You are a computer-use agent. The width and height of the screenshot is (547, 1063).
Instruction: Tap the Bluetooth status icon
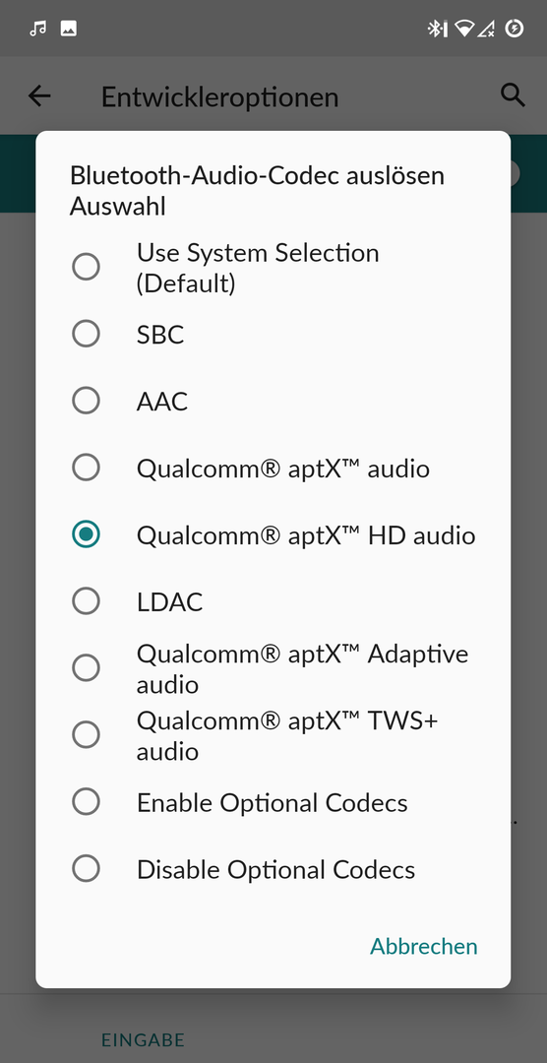click(437, 29)
